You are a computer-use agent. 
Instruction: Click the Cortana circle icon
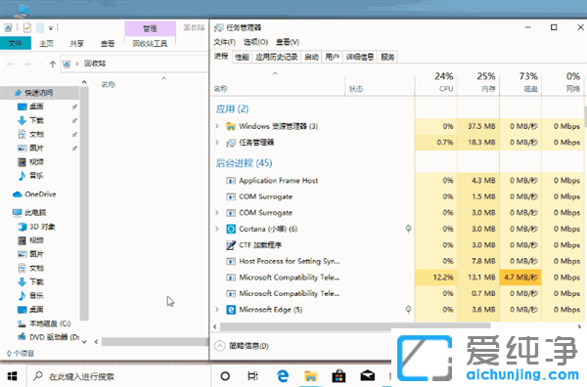(225, 376)
